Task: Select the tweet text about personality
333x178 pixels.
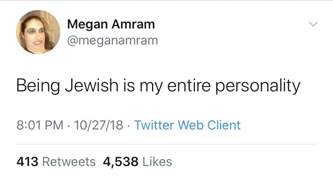Action: point(158,86)
